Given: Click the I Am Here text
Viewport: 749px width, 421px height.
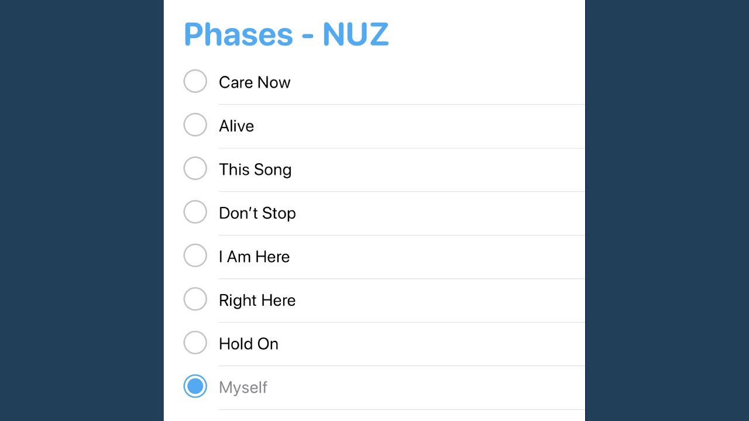Looking at the screenshot, I should pyautogui.click(x=254, y=257).
